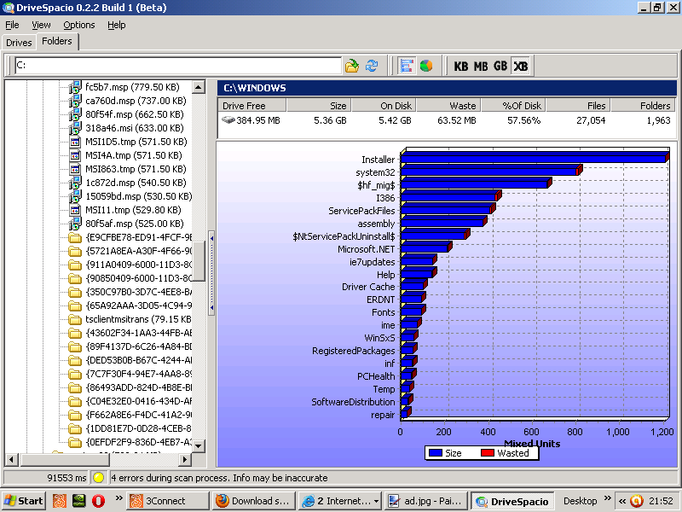The width and height of the screenshot is (682, 512).
Task: Click the %Of Disk column header
Action: click(x=513, y=105)
